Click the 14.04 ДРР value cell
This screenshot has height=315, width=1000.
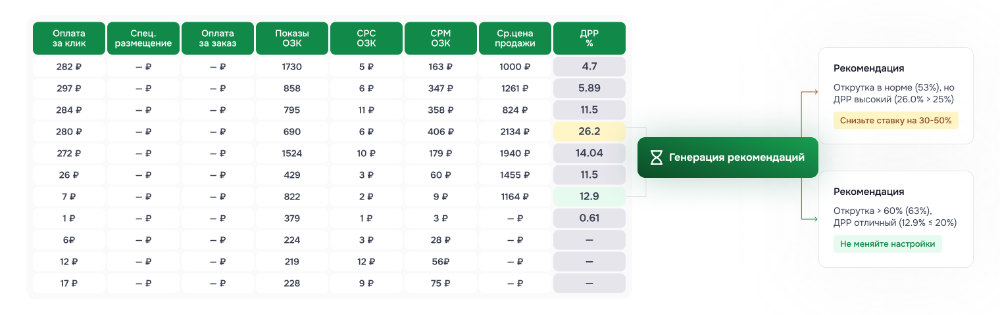[589, 154]
